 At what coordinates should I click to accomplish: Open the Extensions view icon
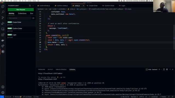tap(3, 35)
